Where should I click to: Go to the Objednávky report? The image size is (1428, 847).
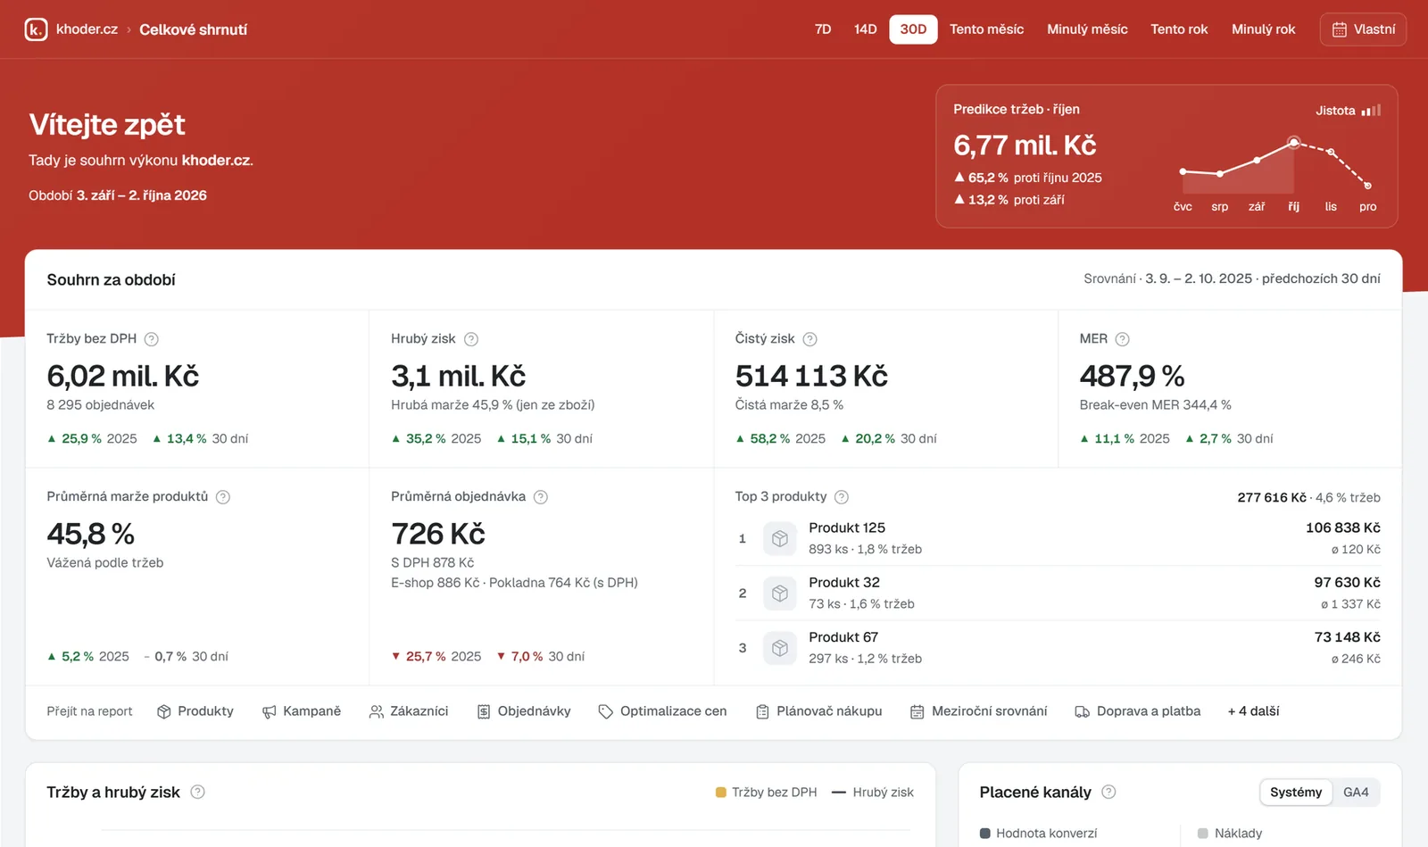[524, 711]
